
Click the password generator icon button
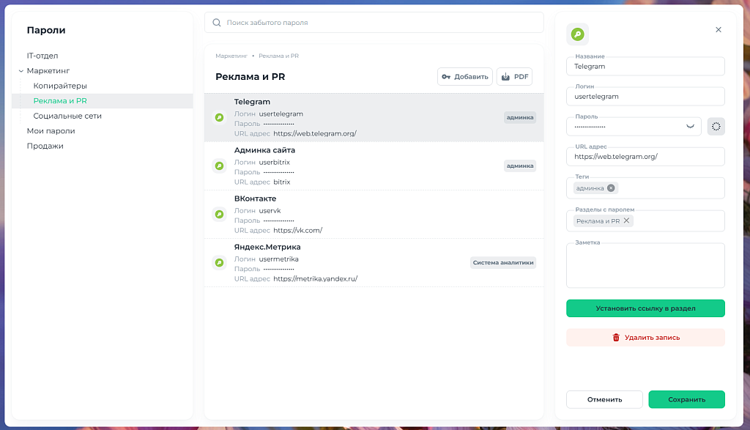tap(716, 127)
